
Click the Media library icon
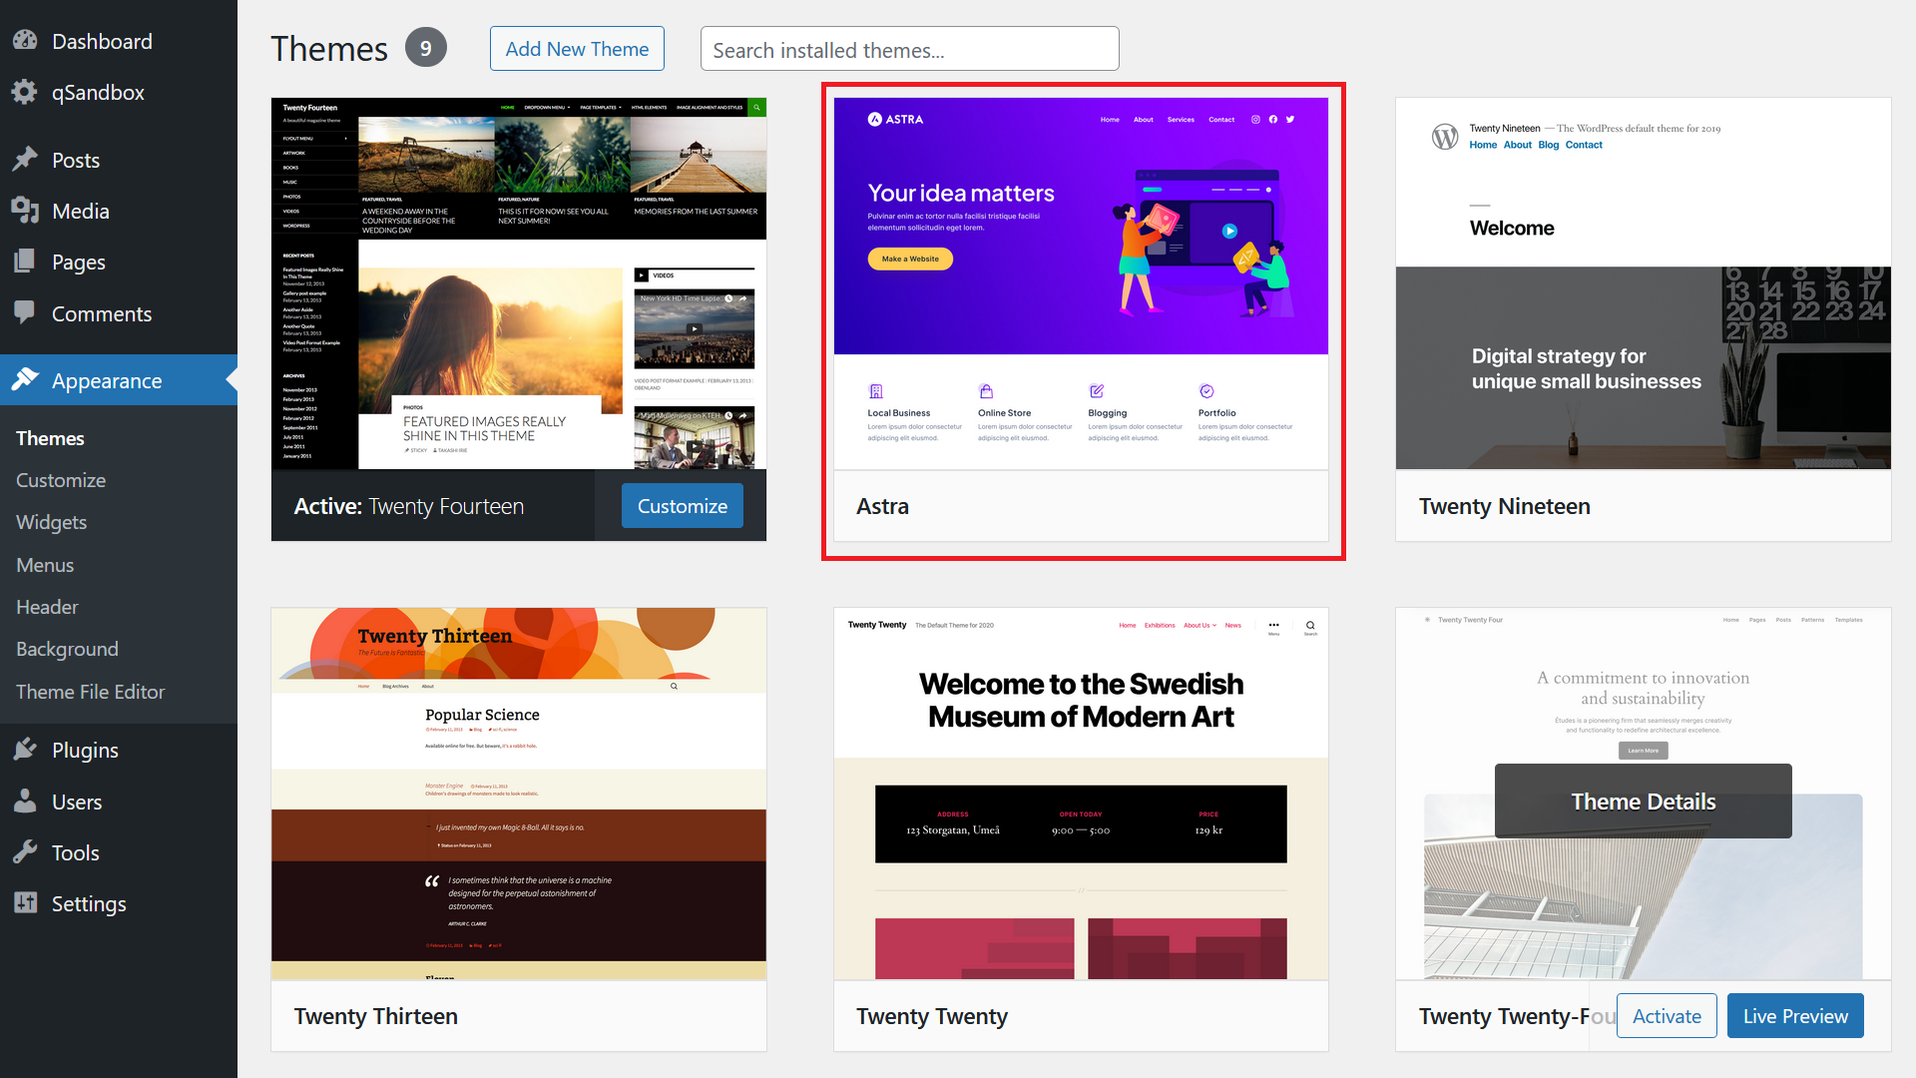point(25,211)
